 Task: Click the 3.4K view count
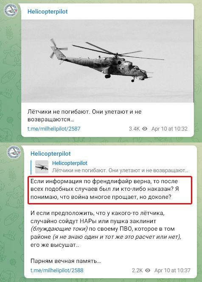(134, 129)
